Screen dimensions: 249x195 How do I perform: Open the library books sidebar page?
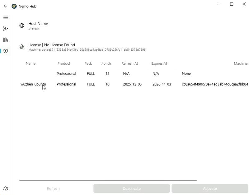pos(6,40)
